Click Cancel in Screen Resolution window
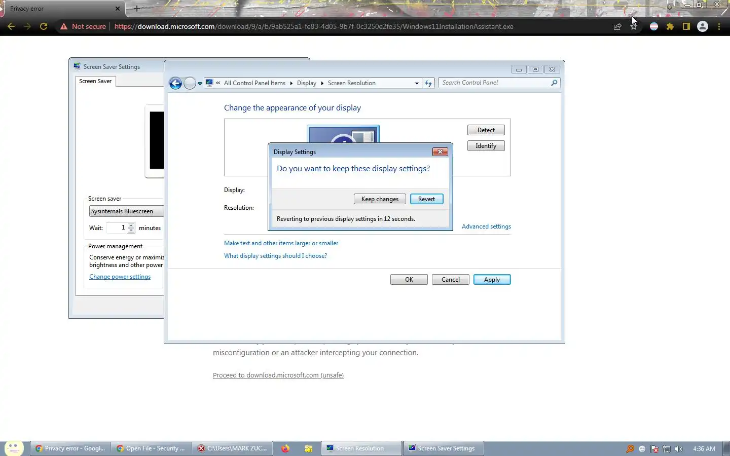This screenshot has width=730, height=456. (x=450, y=280)
